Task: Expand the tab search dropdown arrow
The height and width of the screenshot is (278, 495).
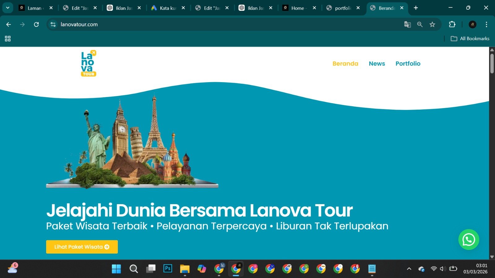Action: point(8,8)
